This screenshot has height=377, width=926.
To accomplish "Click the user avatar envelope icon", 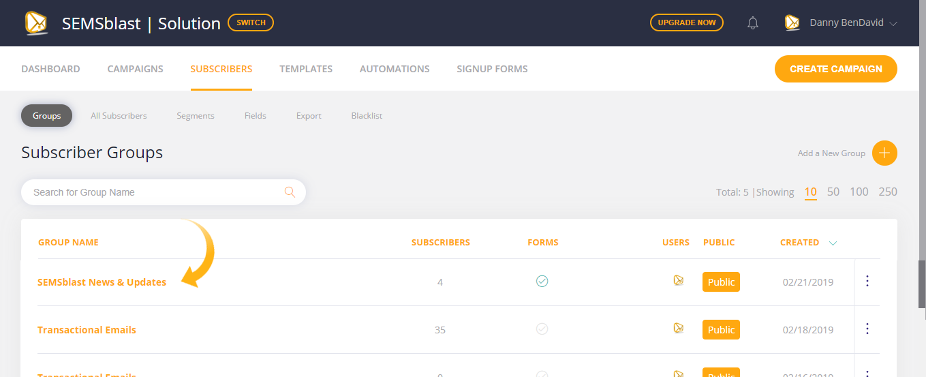I will click(792, 23).
